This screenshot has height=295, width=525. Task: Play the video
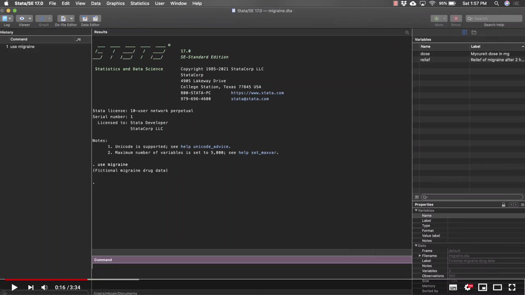[14, 287]
